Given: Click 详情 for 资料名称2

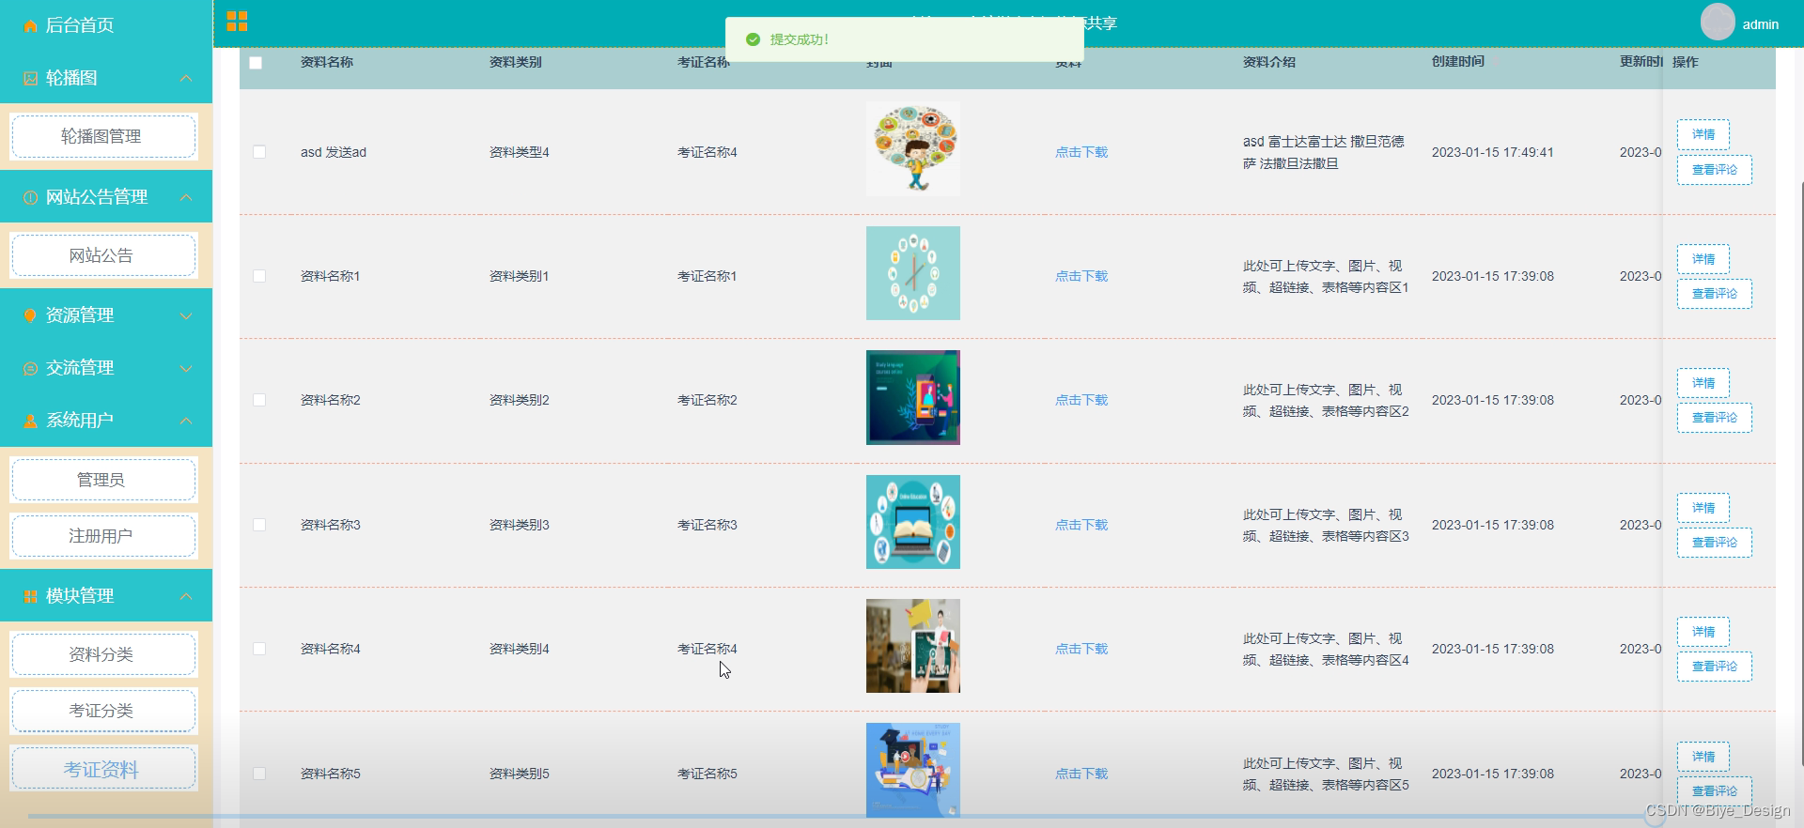Looking at the screenshot, I should 1703,383.
